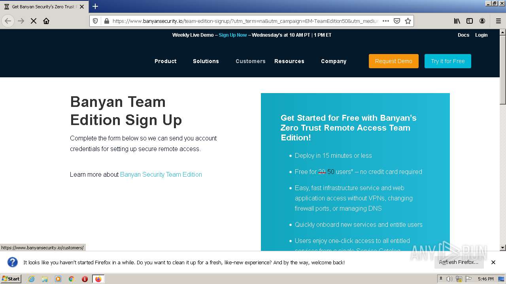This screenshot has width=506, height=284.
Task: Open the Login link
Action: 481,35
